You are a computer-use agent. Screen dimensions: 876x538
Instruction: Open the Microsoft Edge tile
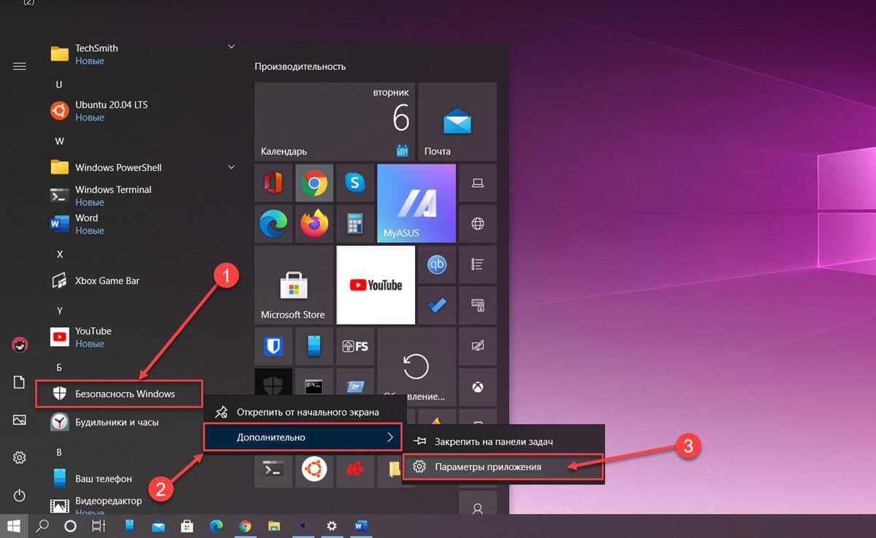(x=273, y=224)
